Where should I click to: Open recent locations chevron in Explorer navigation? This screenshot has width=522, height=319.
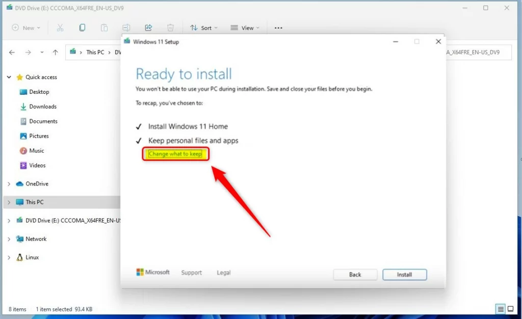(42, 52)
